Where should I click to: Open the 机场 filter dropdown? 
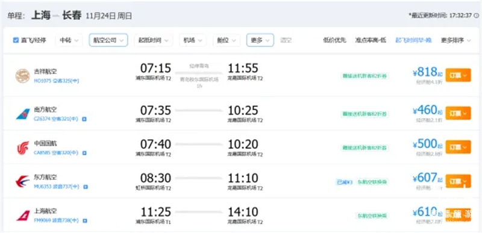coord(193,40)
